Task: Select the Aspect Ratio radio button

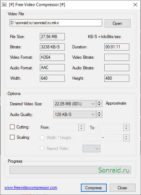Action: [42, 148]
